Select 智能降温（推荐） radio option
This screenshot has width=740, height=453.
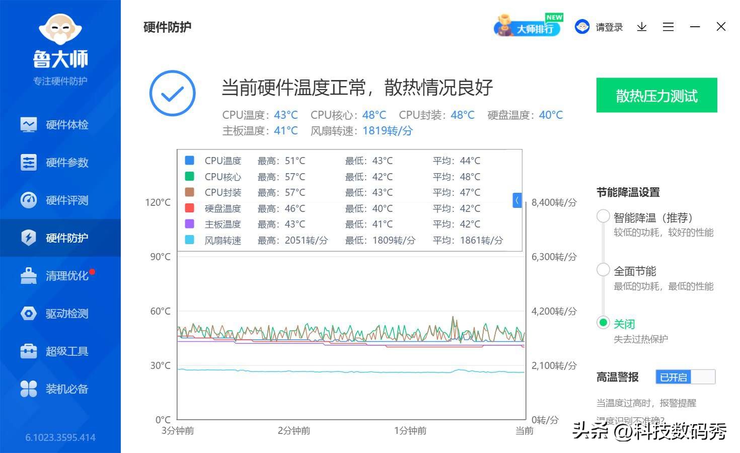603,216
